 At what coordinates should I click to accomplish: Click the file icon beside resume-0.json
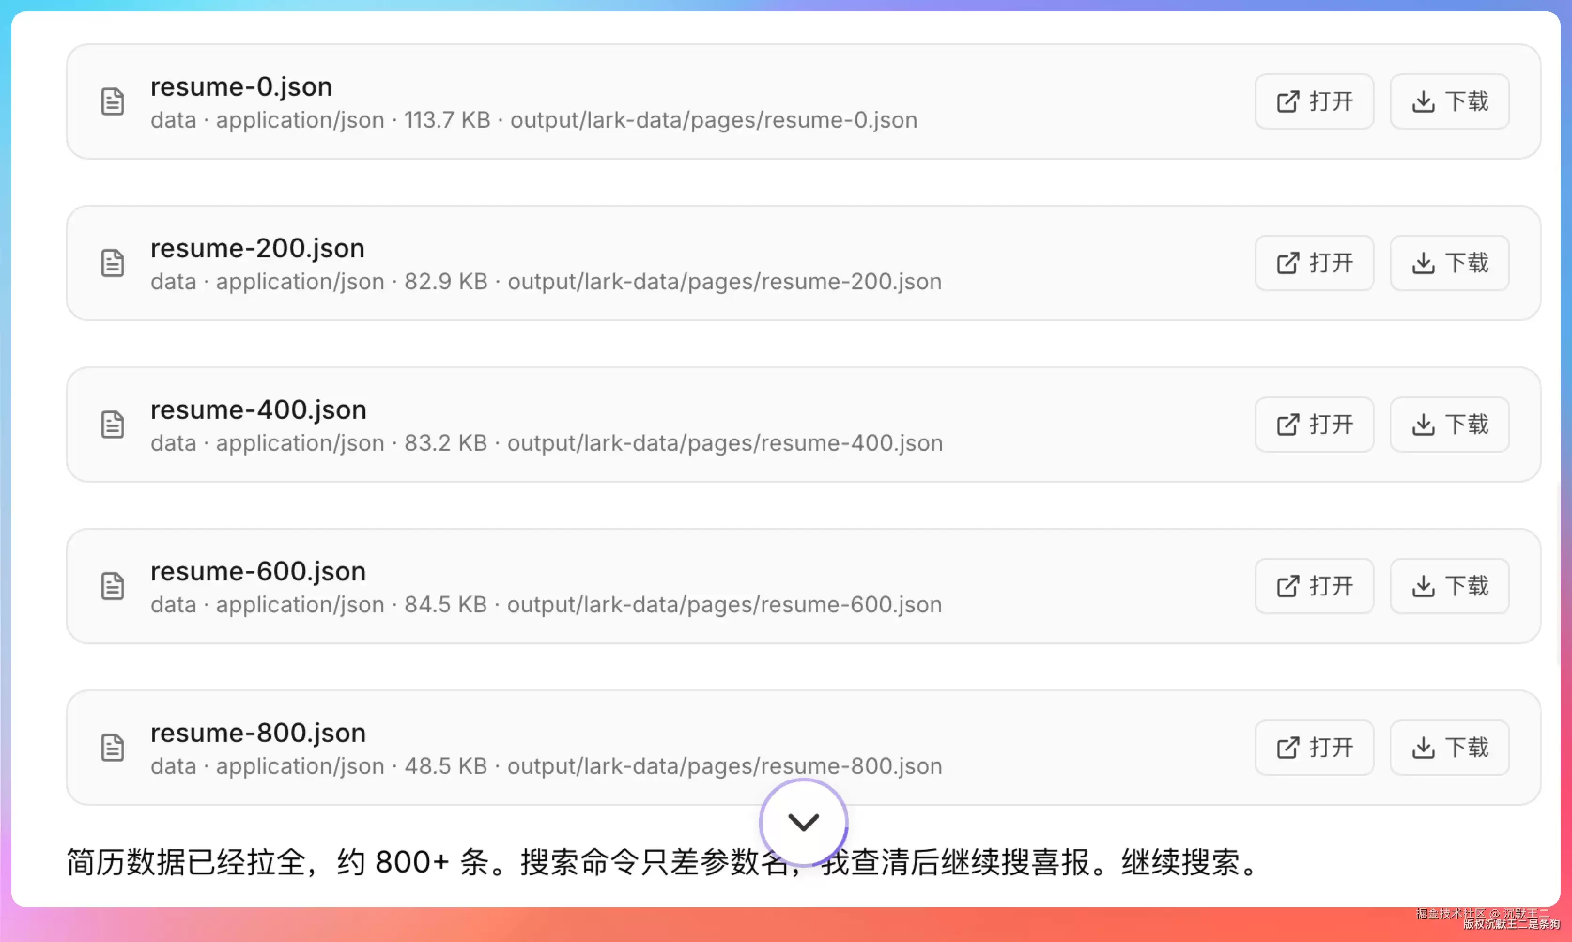click(113, 101)
